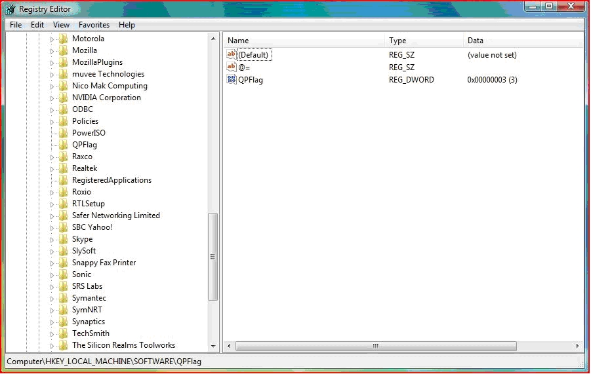Open the Help menu
Screen dimensions: 591x374
pos(127,25)
